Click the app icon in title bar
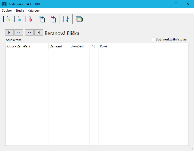 click(x=4, y=4)
